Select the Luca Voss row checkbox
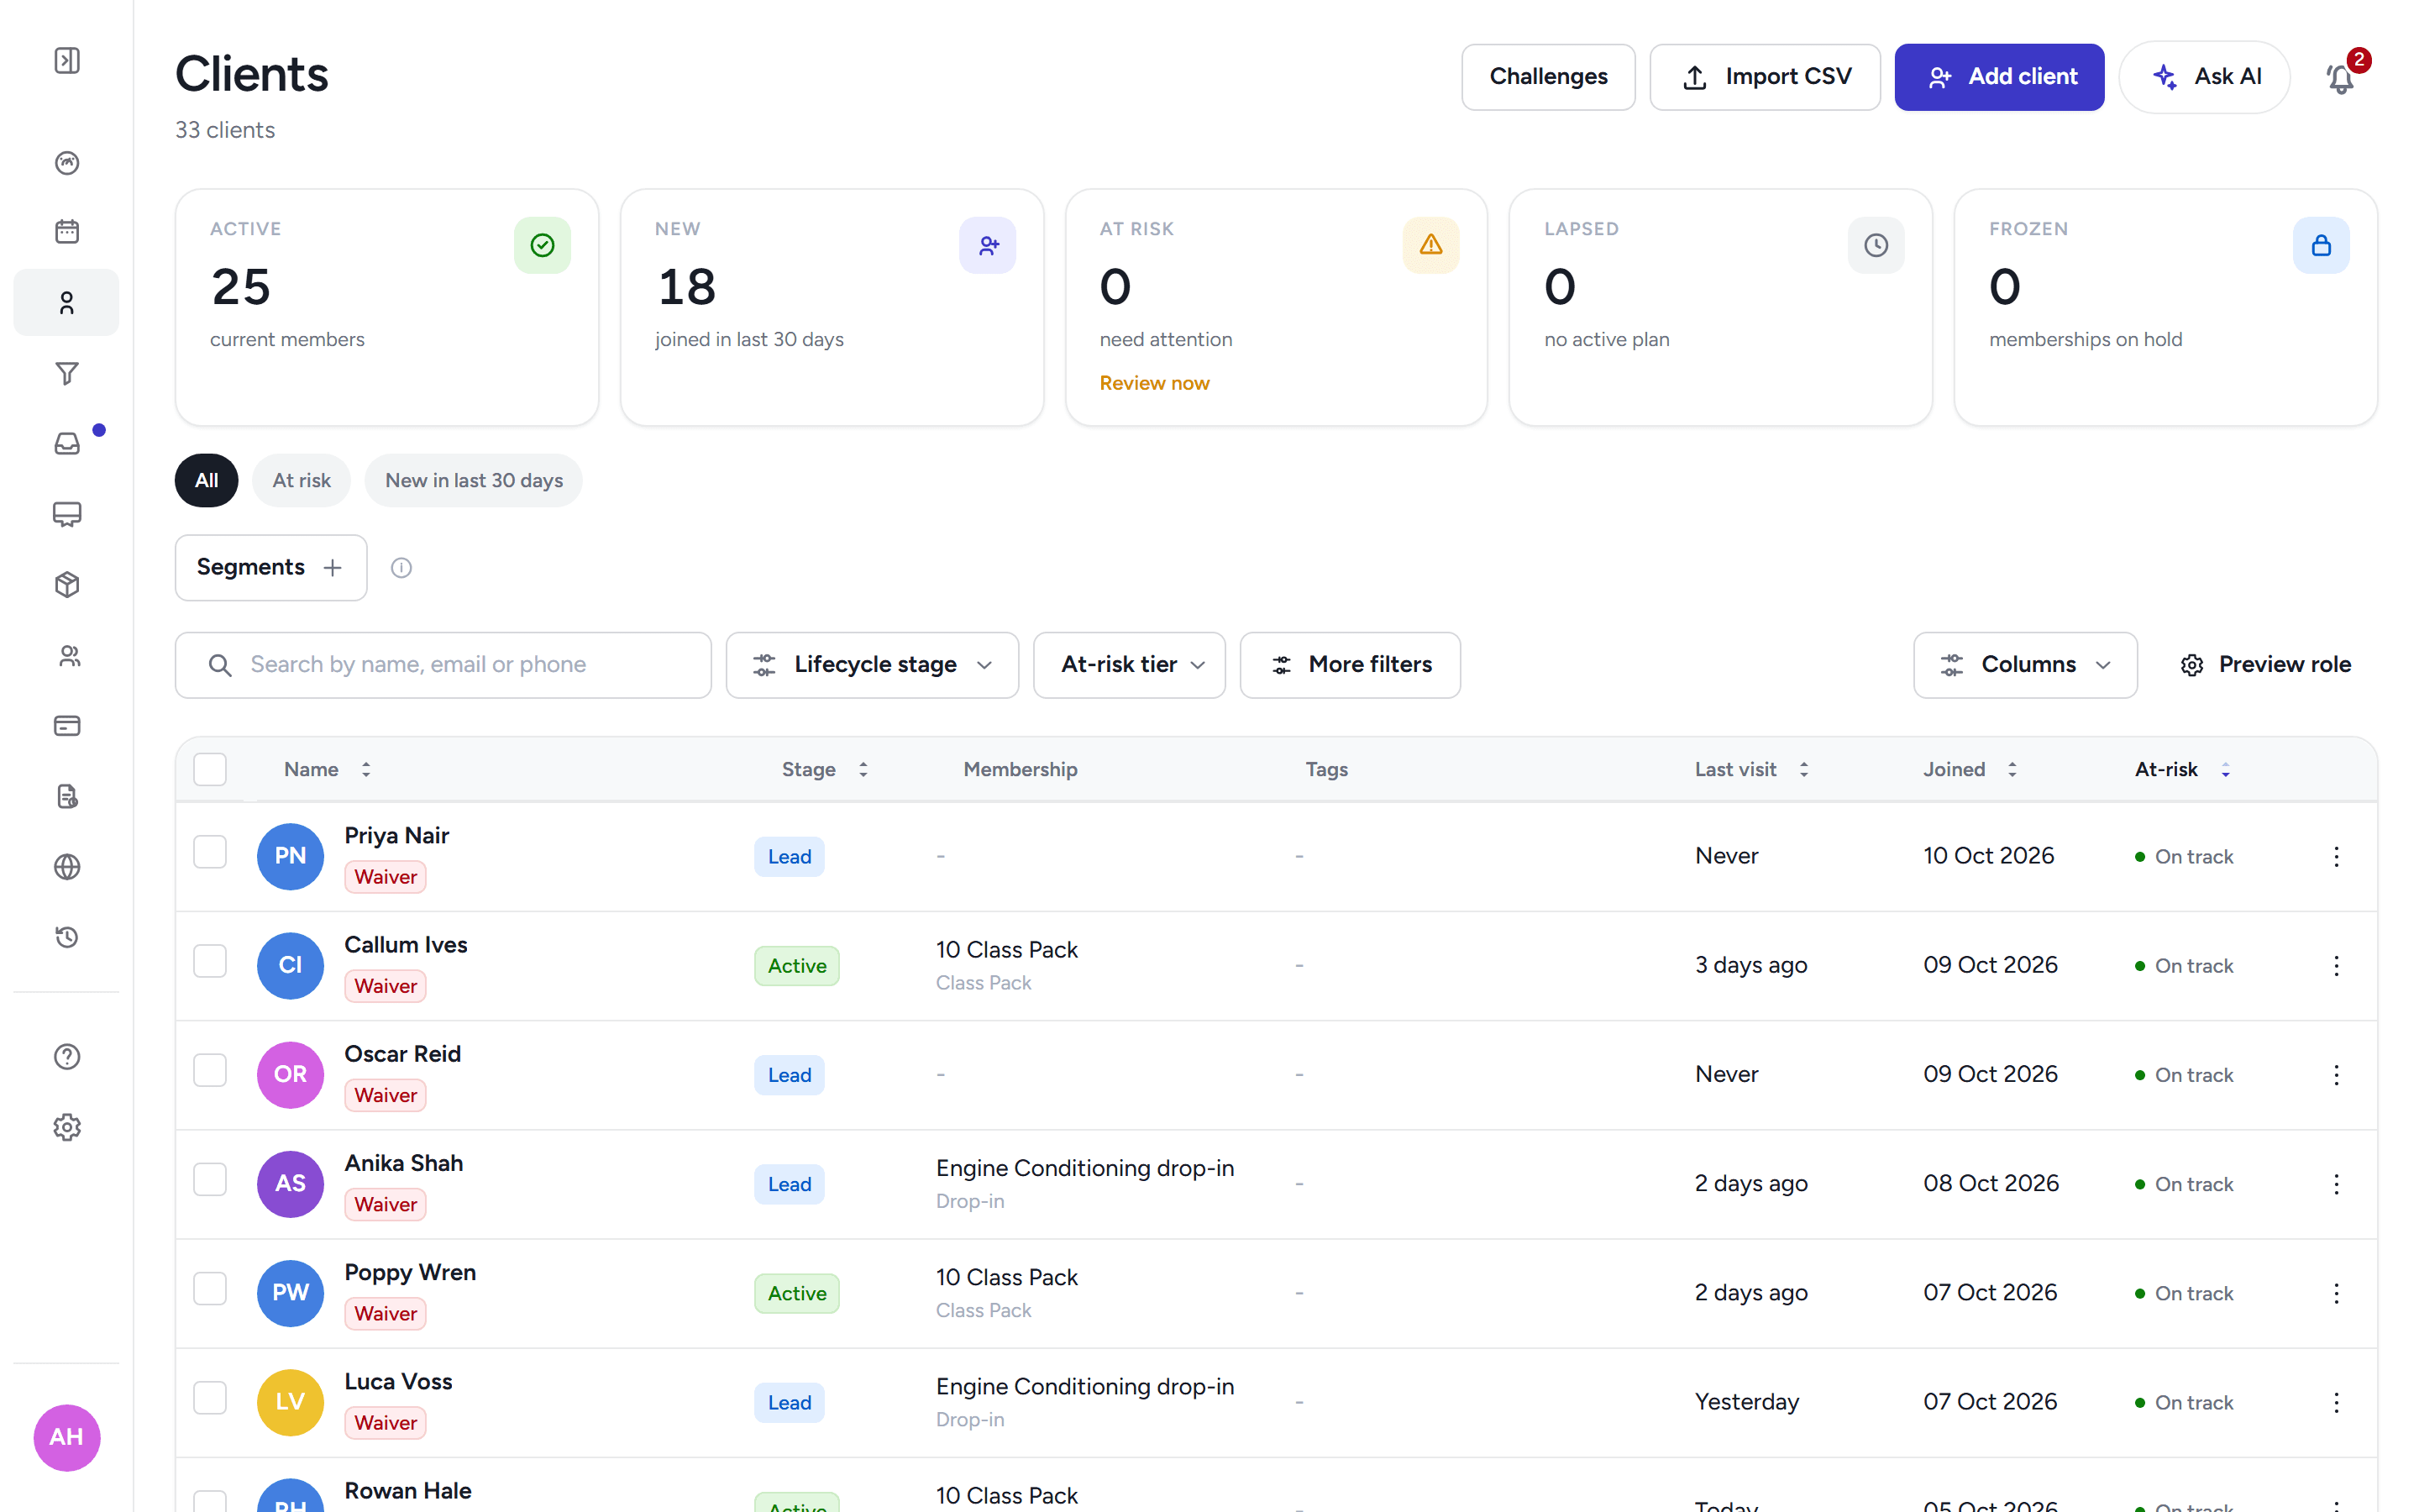Viewport: 2419px width, 1512px height. point(210,1398)
